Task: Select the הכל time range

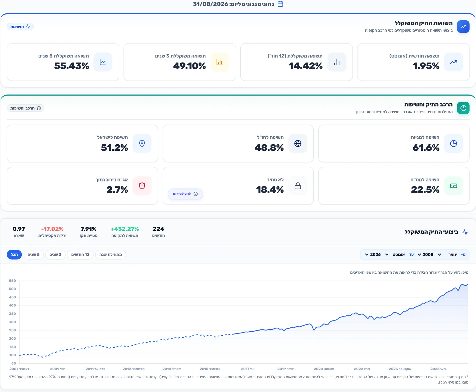Action: (14, 255)
